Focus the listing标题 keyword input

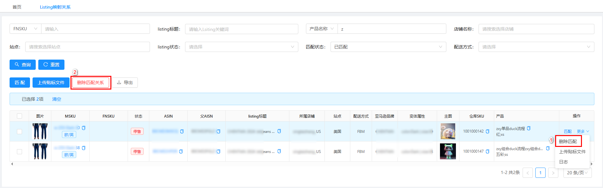point(241,29)
